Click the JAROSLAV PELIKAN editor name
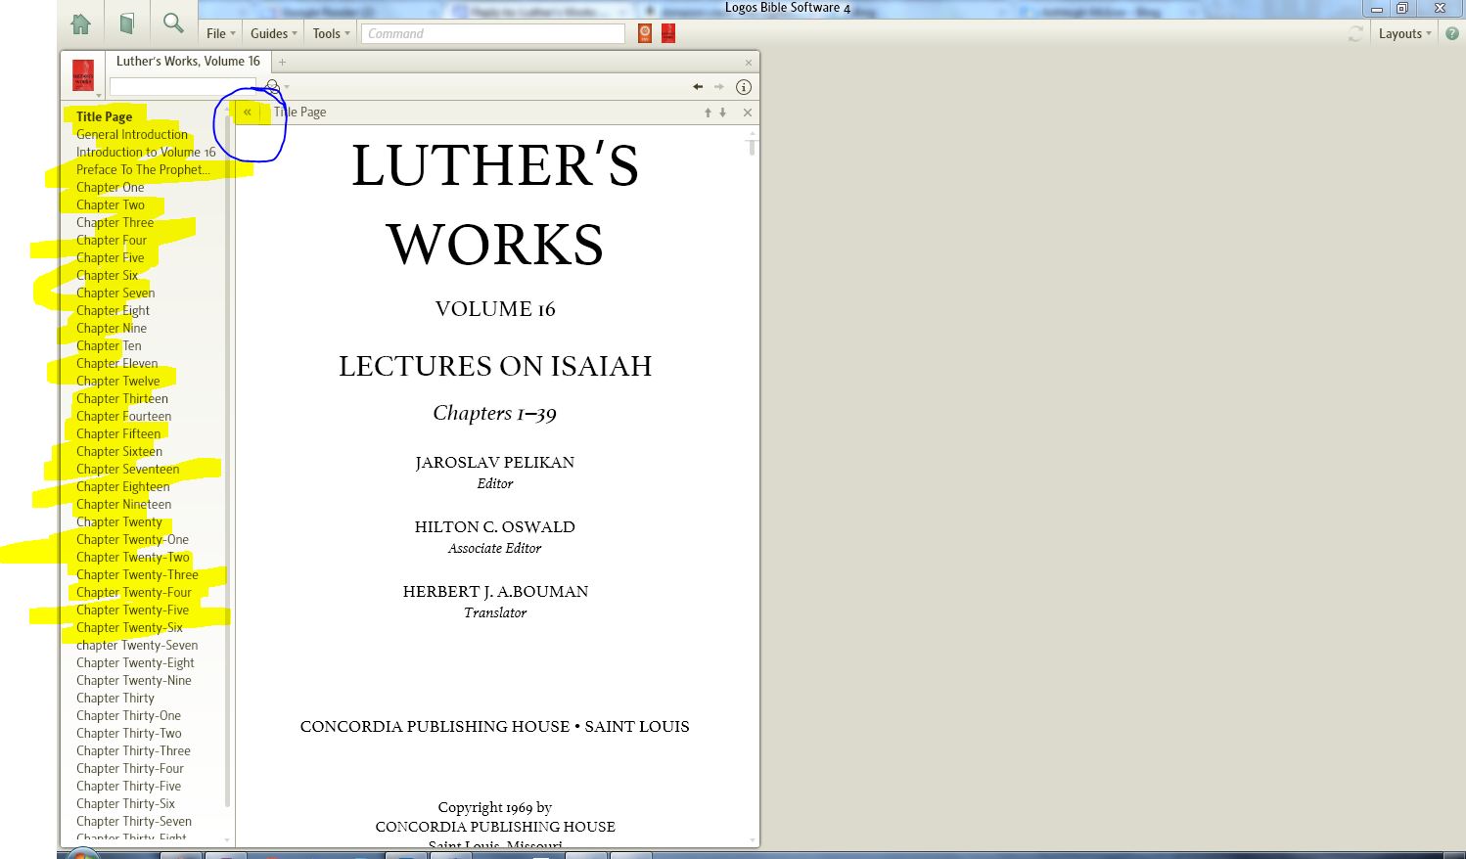Viewport: 1466px width, 859px height. [x=495, y=462]
